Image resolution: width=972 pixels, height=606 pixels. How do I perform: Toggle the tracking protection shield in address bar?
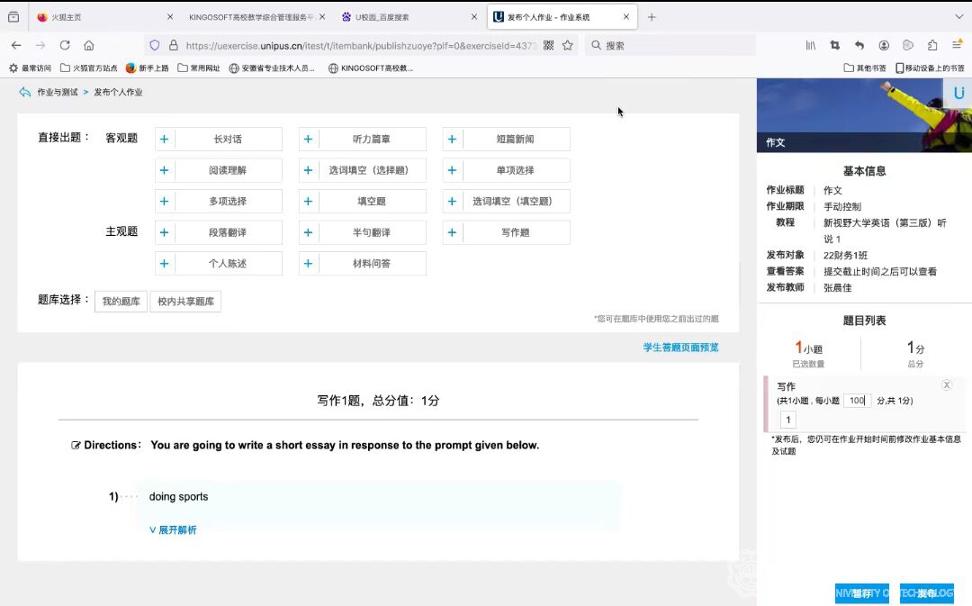(153, 45)
